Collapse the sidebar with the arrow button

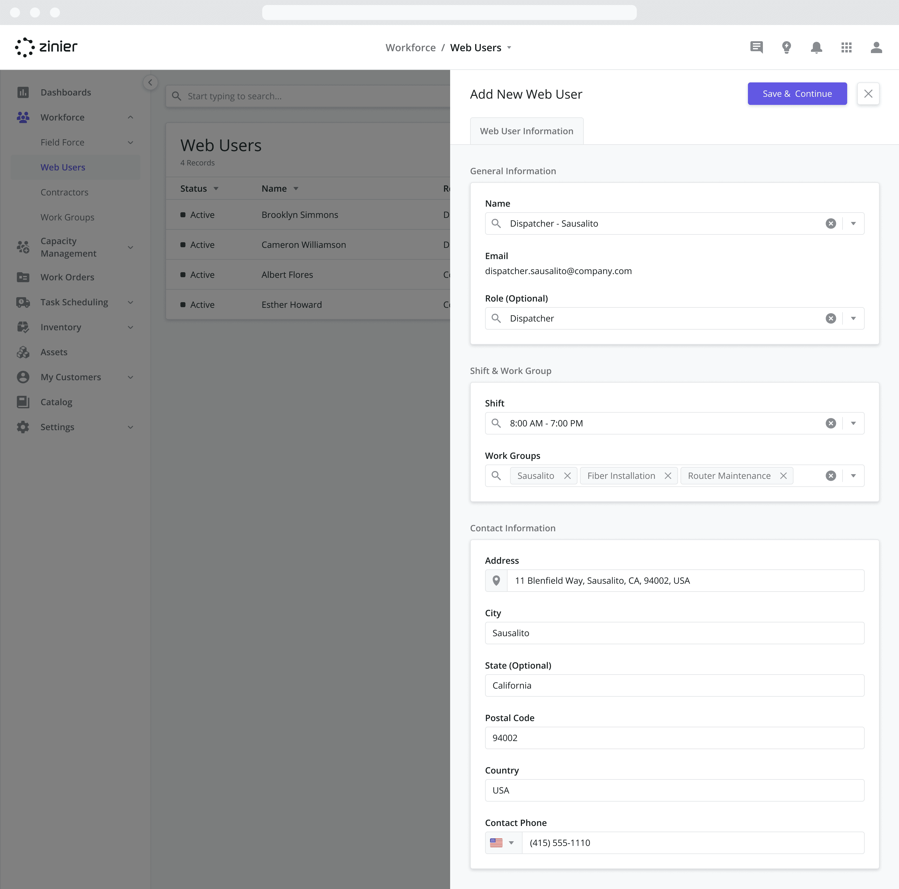coord(150,82)
